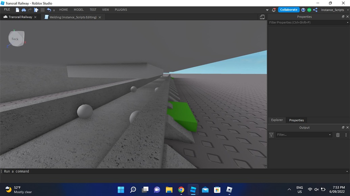Switch to the Explorer panel tab
350x196 pixels.
coord(277,120)
